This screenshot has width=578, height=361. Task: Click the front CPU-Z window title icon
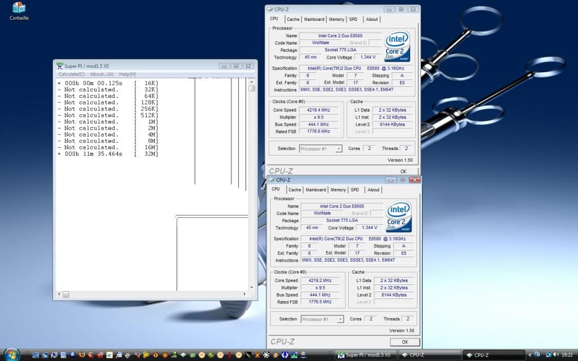[x=272, y=180]
